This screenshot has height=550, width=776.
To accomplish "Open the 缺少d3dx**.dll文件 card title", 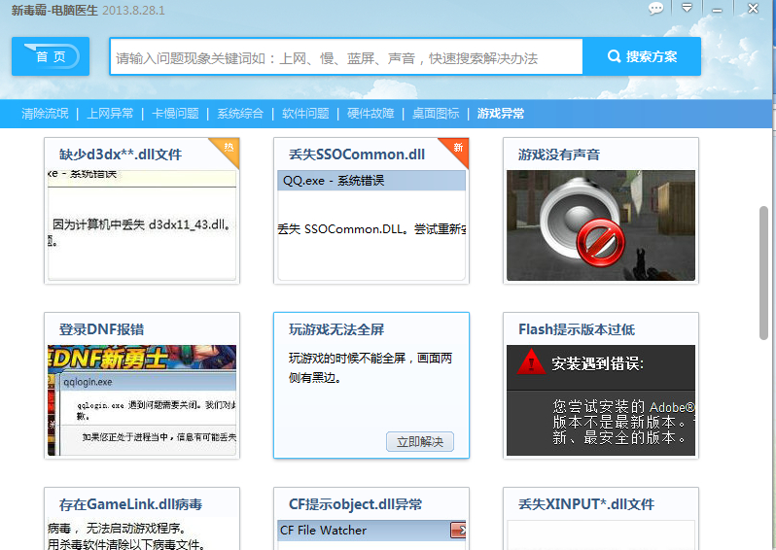I will [x=121, y=155].
